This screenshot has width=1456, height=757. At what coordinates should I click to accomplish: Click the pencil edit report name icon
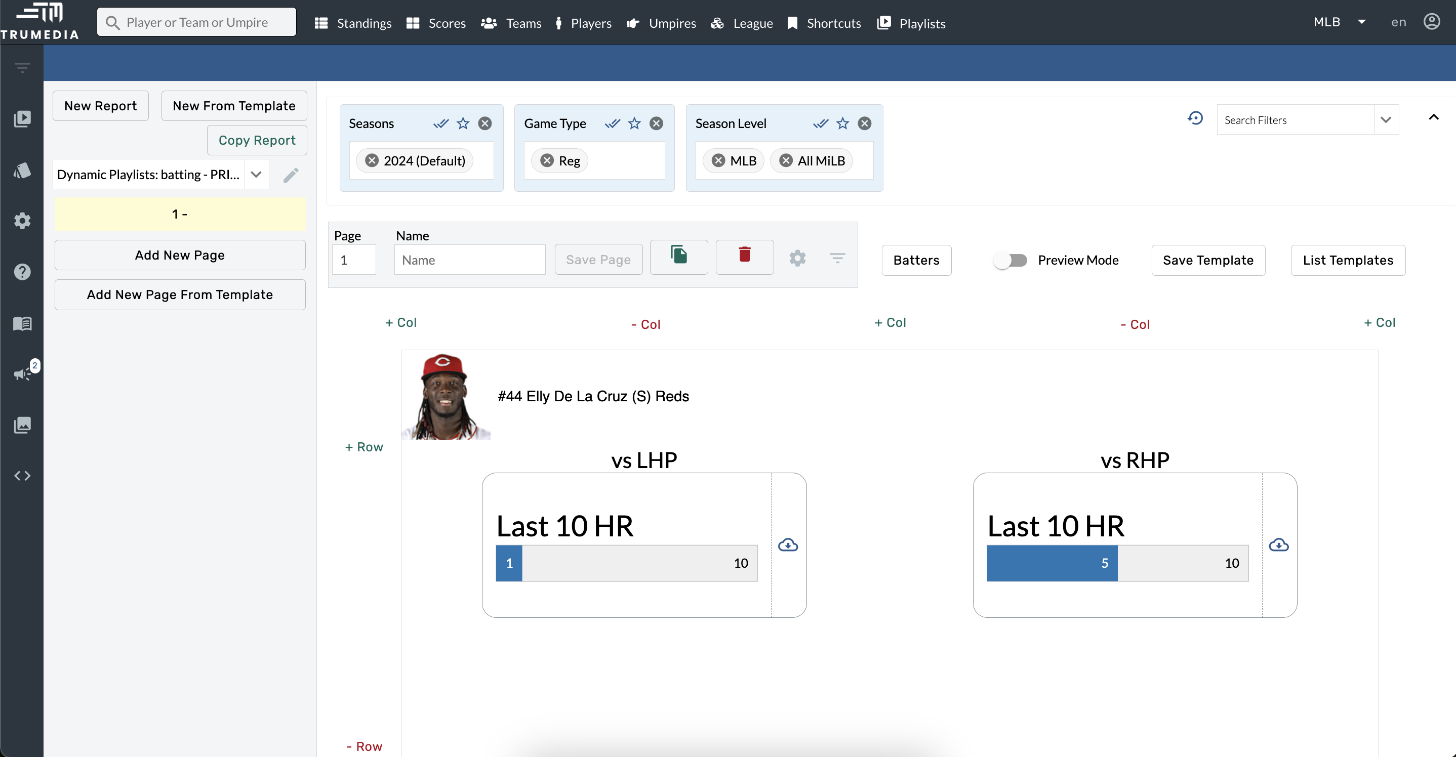291,175
